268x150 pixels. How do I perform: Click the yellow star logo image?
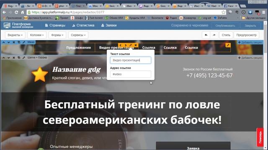pyautogui.click(x=40, y=75)
